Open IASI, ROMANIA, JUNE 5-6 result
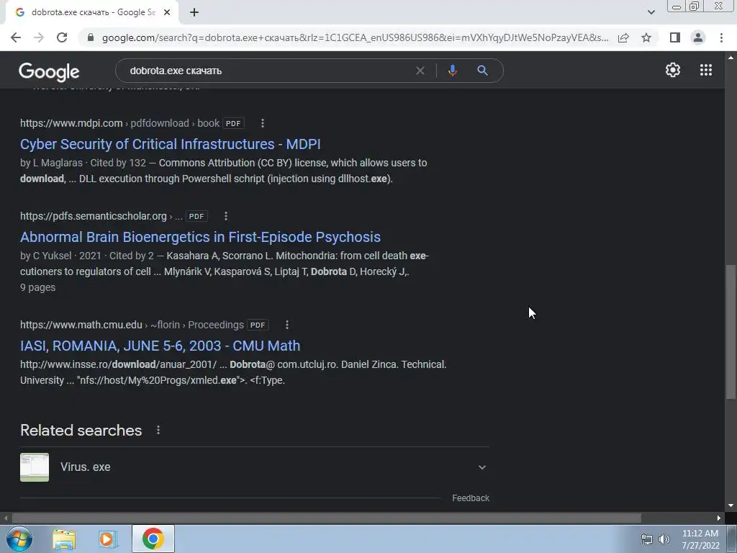 pos(160,346)
